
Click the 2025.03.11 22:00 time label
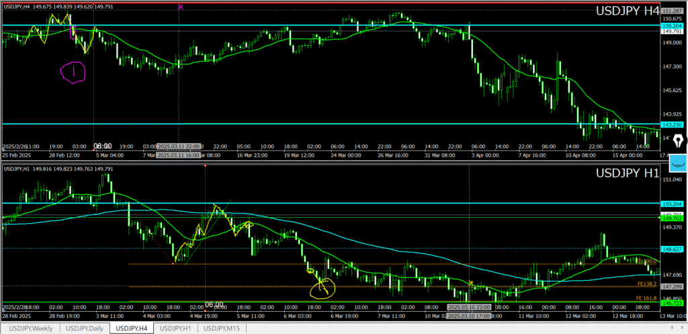[179, 146]
